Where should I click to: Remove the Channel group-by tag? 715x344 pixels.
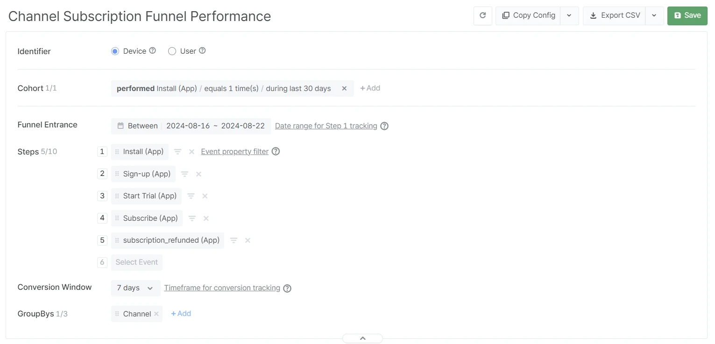[156, 314]
